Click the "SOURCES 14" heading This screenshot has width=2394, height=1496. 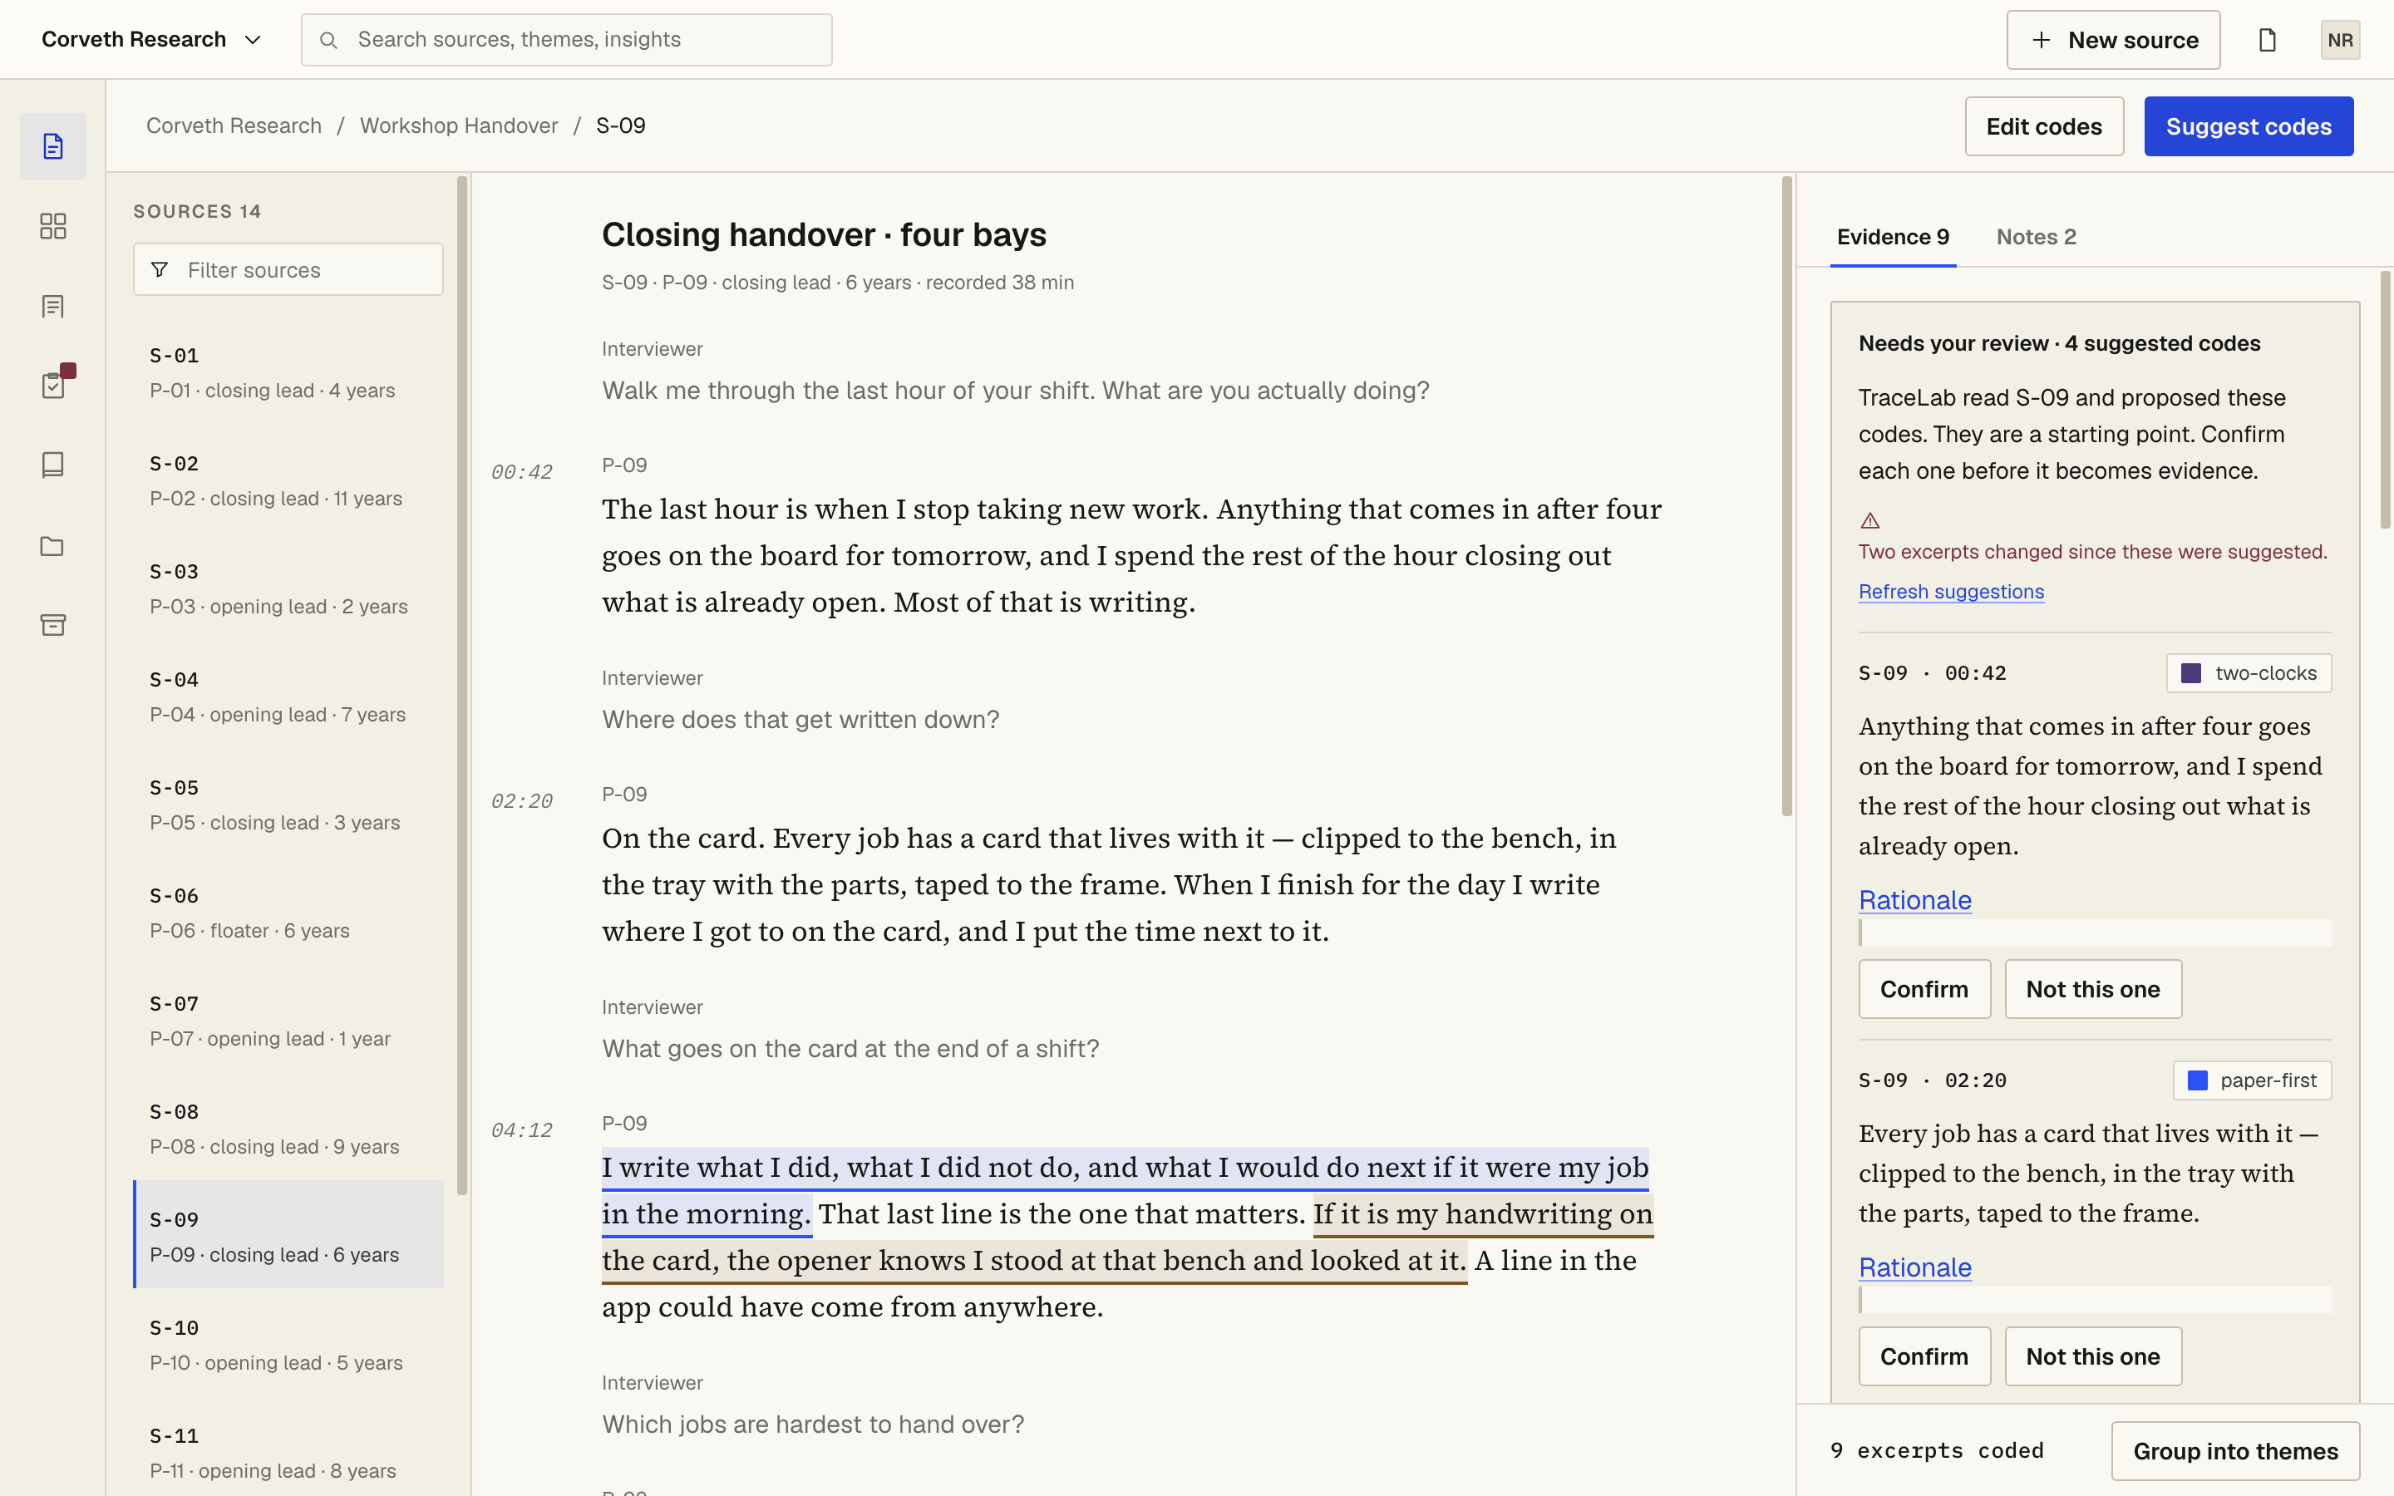pyautogui.click(x=197, y=212)
